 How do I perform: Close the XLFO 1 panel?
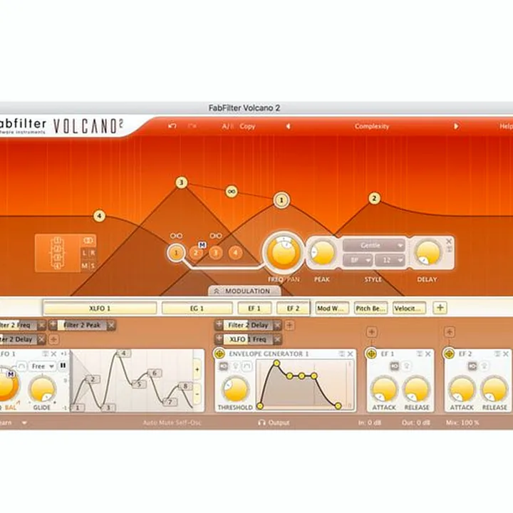pos(53,354)
